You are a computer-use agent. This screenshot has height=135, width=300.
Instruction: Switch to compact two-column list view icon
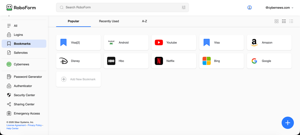point(284,21)
